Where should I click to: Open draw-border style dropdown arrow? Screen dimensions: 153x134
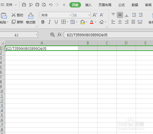tap(76, 22)
